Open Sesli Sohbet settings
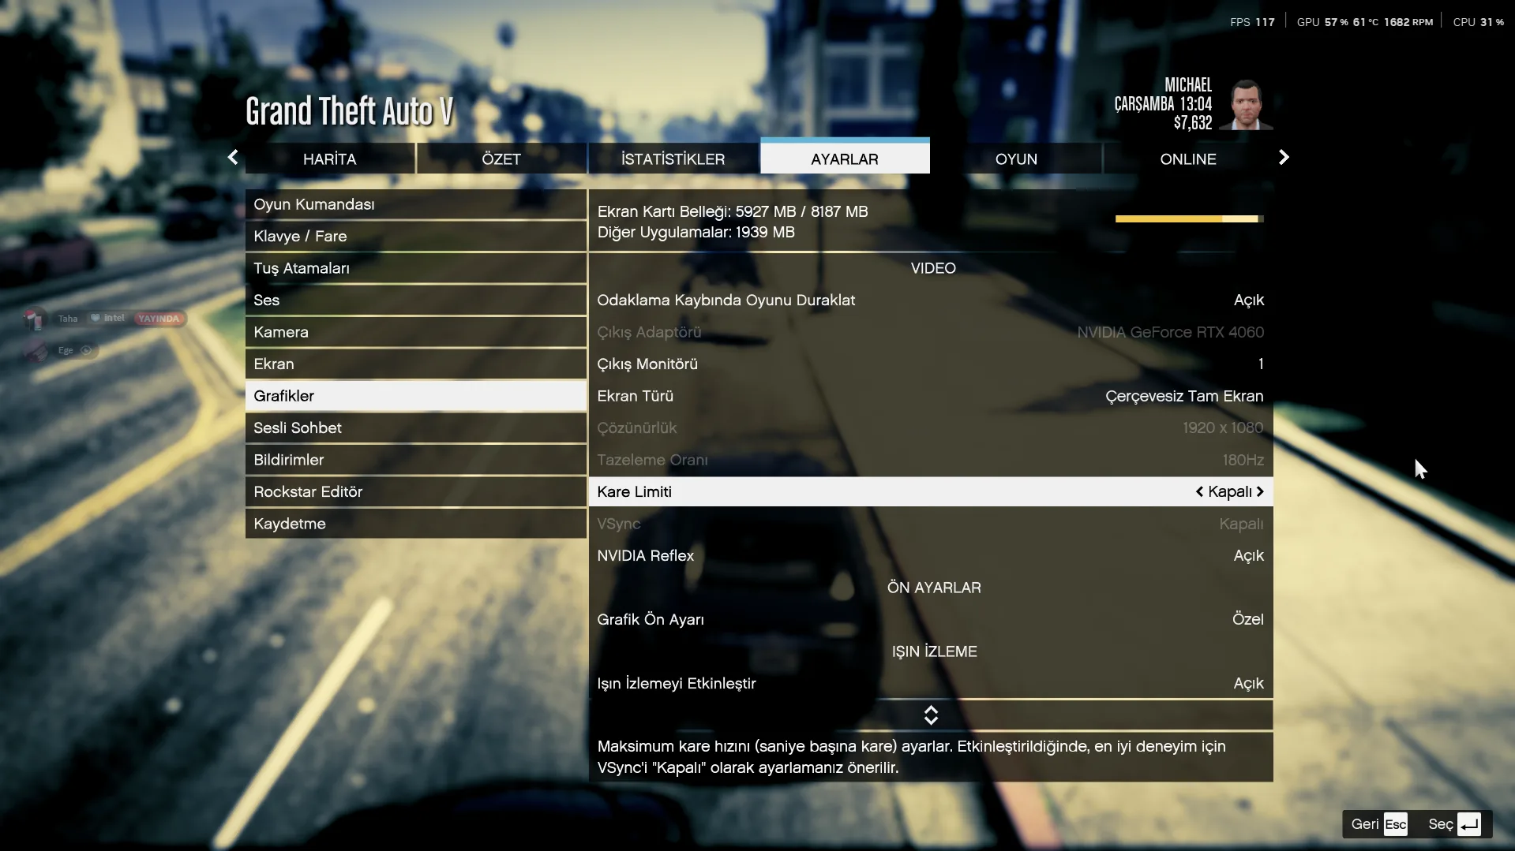1515x851 pixels. [x=416, y=427]
